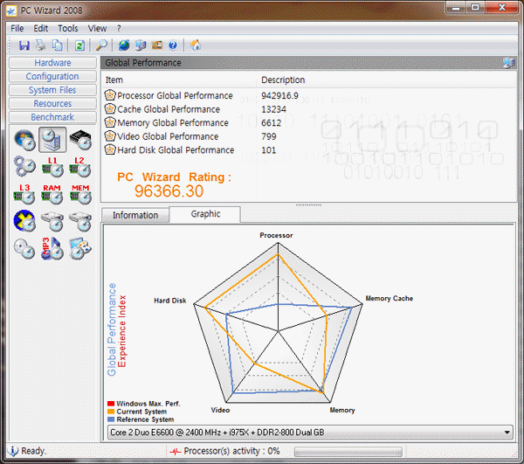Click the Processor label on radar chart
The width and height of the screenshot is (524, 464).
(276, 235)
